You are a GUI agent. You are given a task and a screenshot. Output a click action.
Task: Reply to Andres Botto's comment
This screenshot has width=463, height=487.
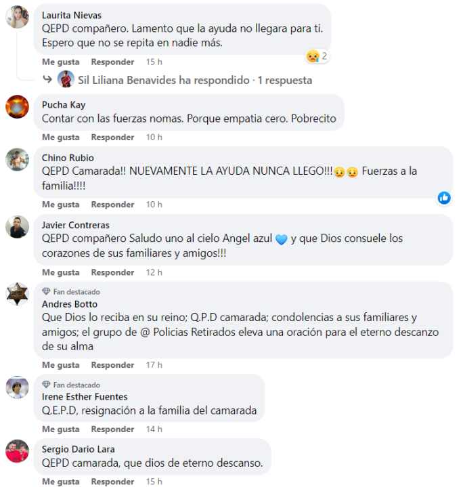112,365
